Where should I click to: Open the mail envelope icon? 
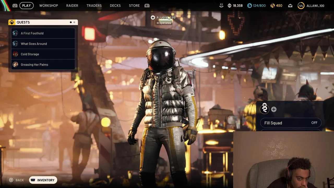coord(290,6)
